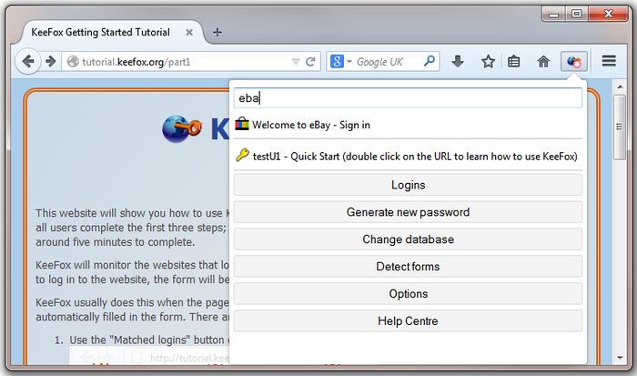Open the Google search engine dropdown
The height and width of the screenshot is (376, 637).
[x=340, y=62]
